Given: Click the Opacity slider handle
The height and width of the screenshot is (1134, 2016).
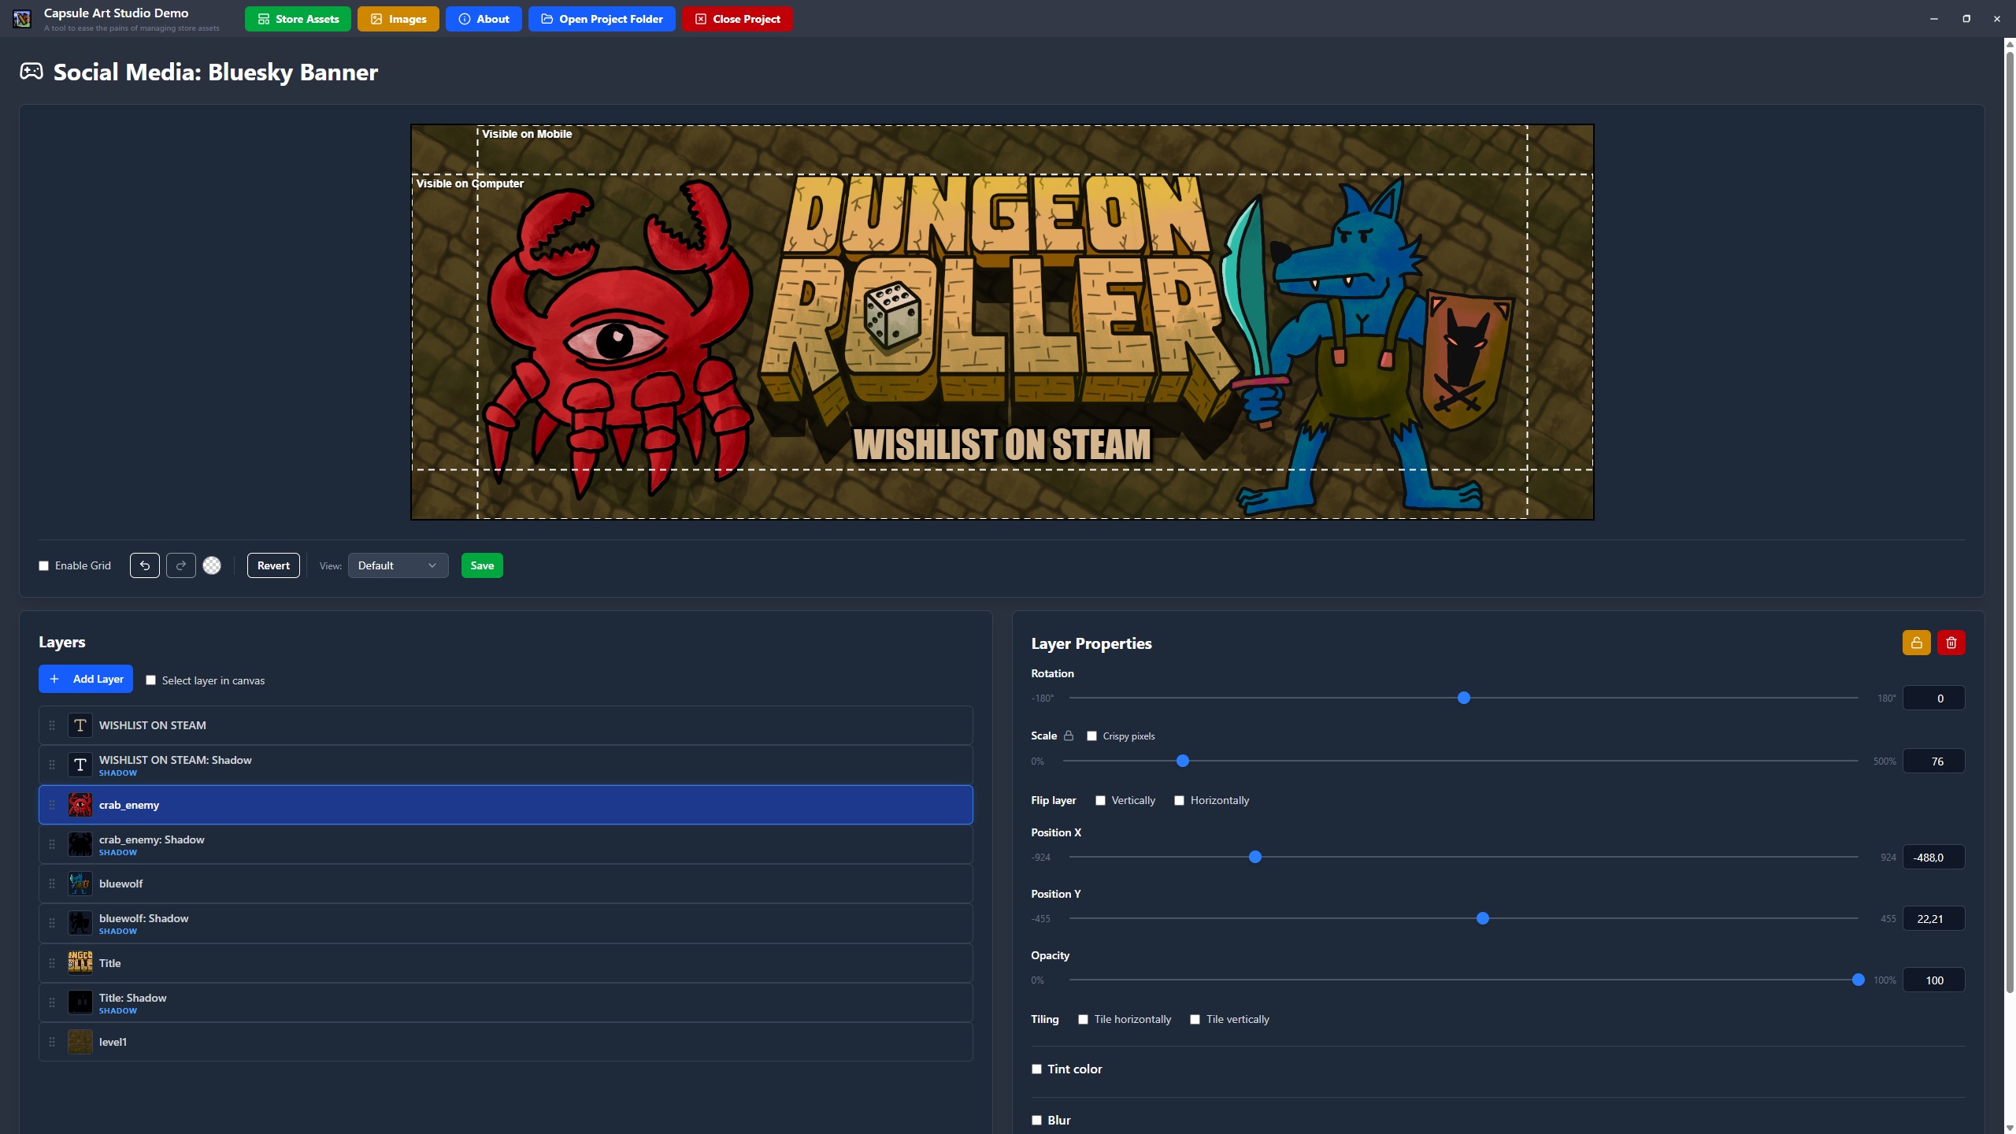Looking at the screenshot, I should click(x=1858, y=980).
